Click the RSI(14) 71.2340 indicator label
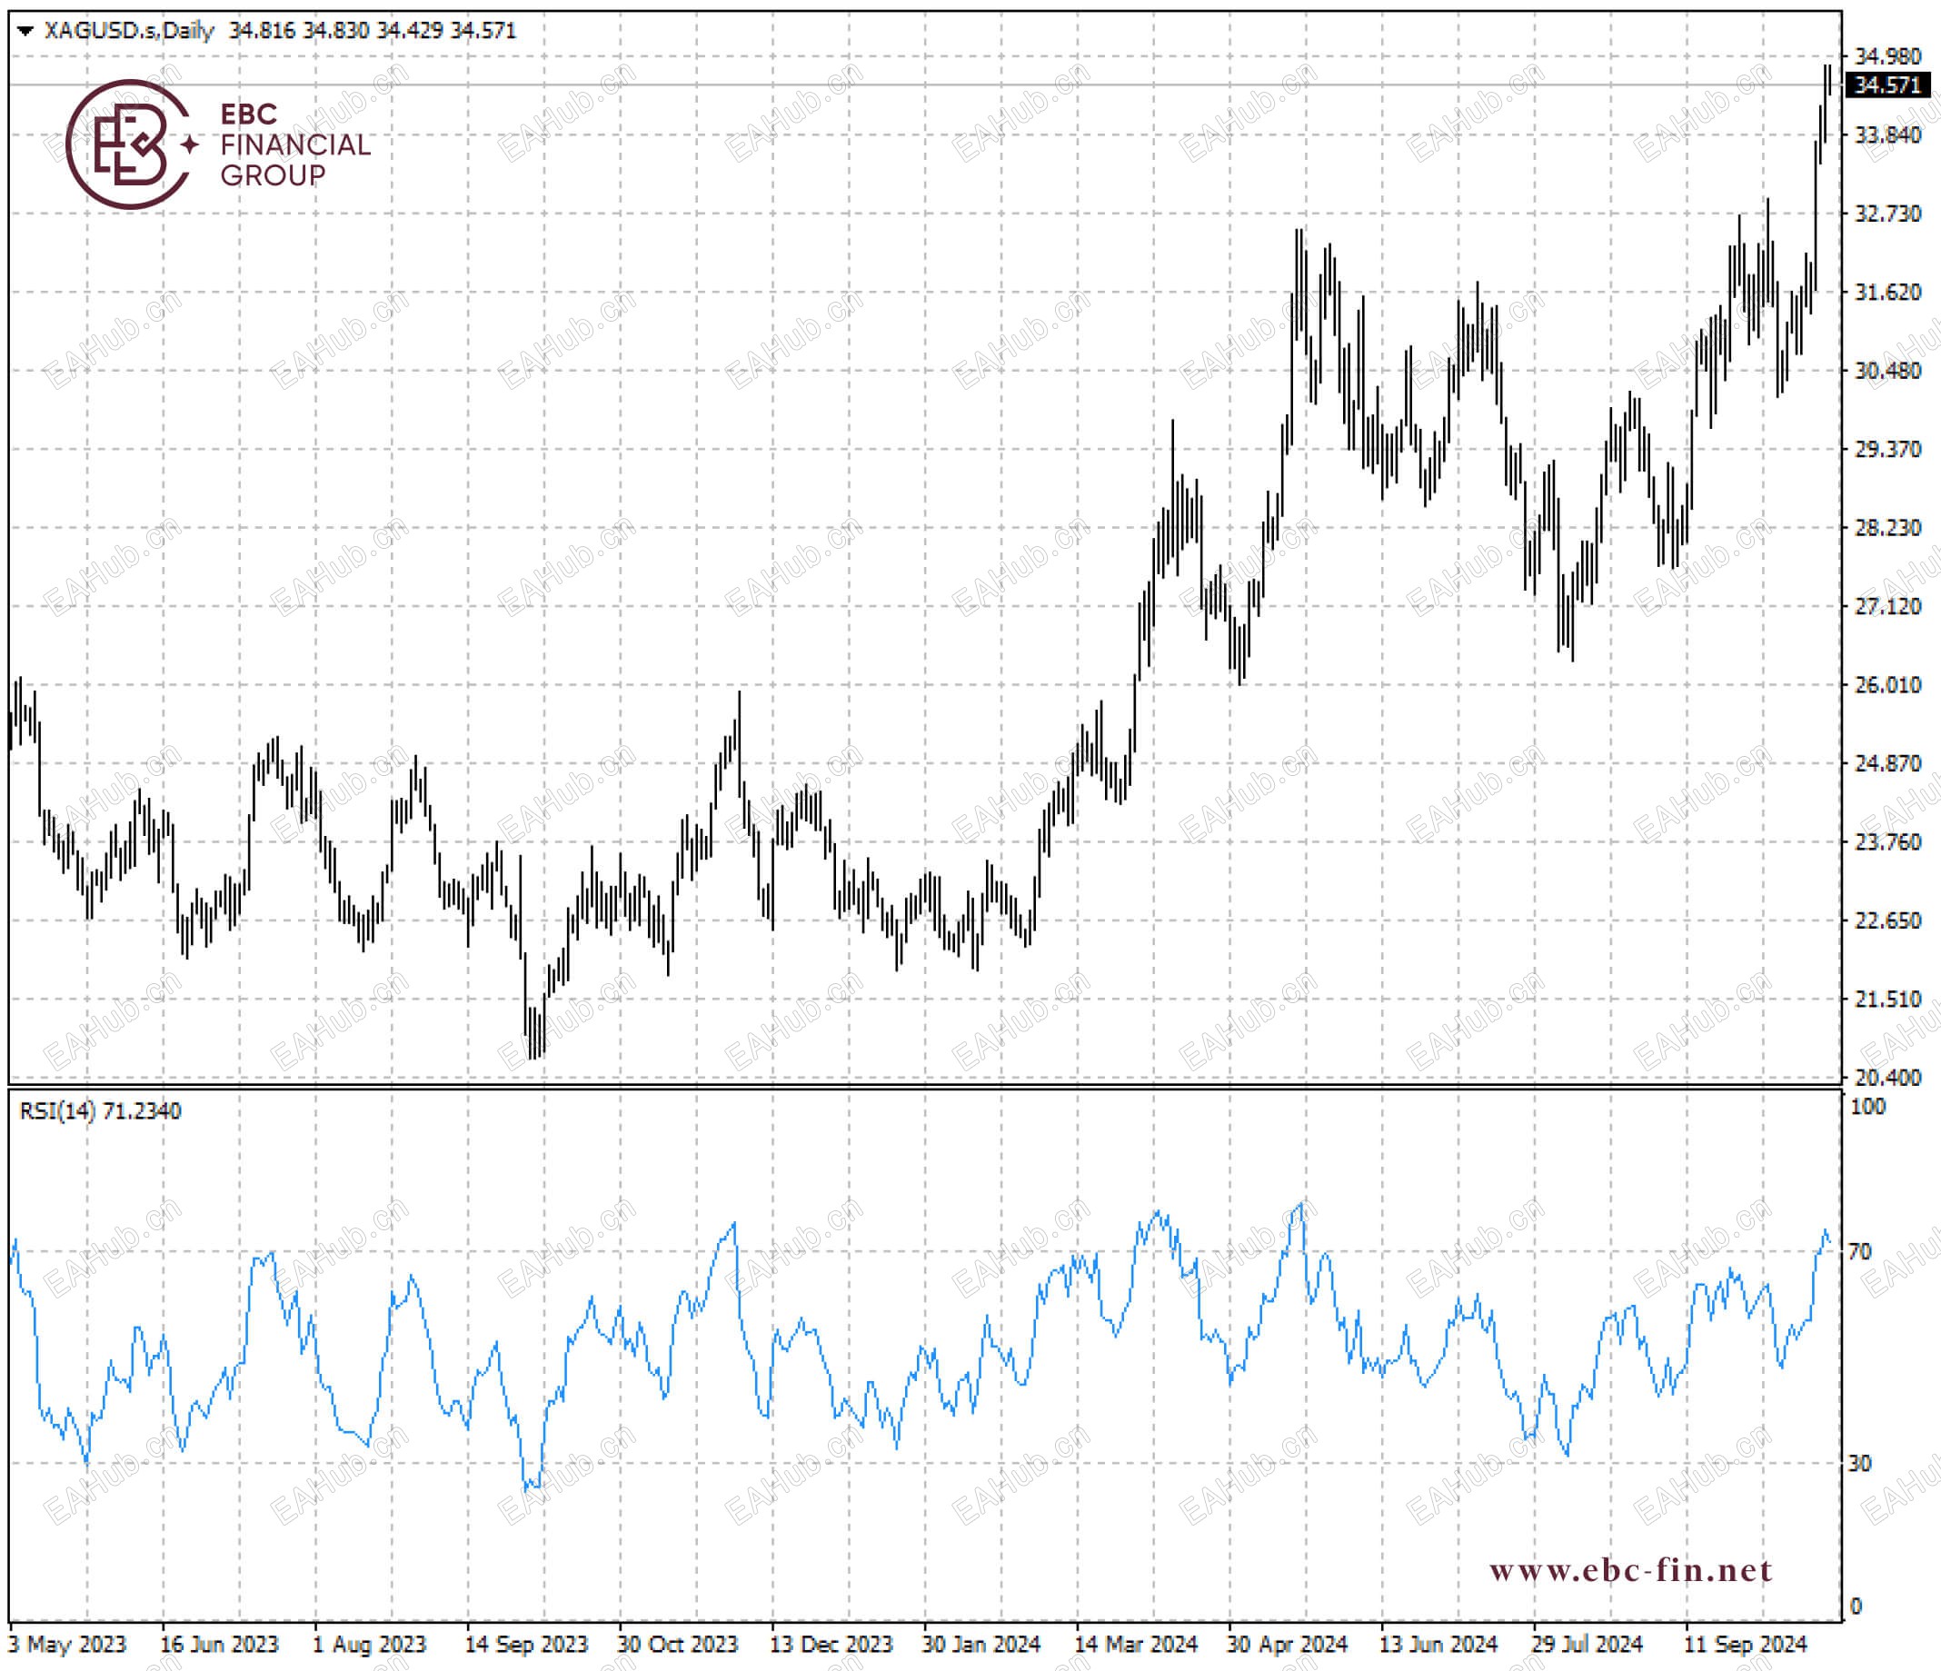The width and height of the screenshot is (1941, 1671). point(100,1111)
